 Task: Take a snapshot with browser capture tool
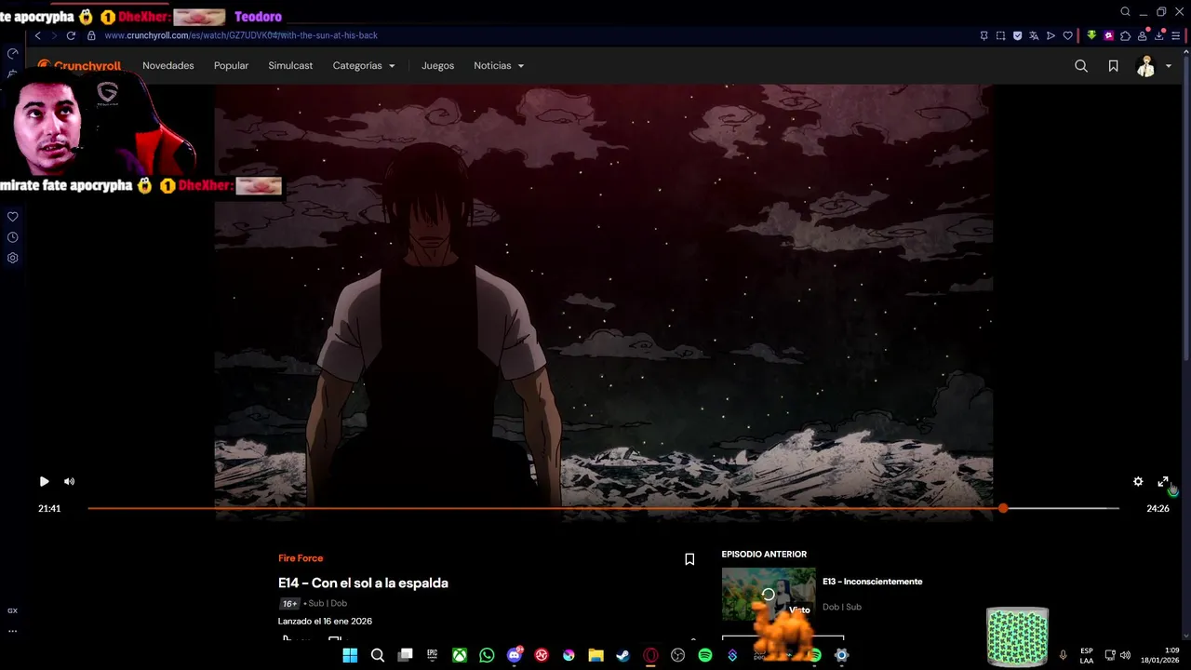[x=1000, y=35]
